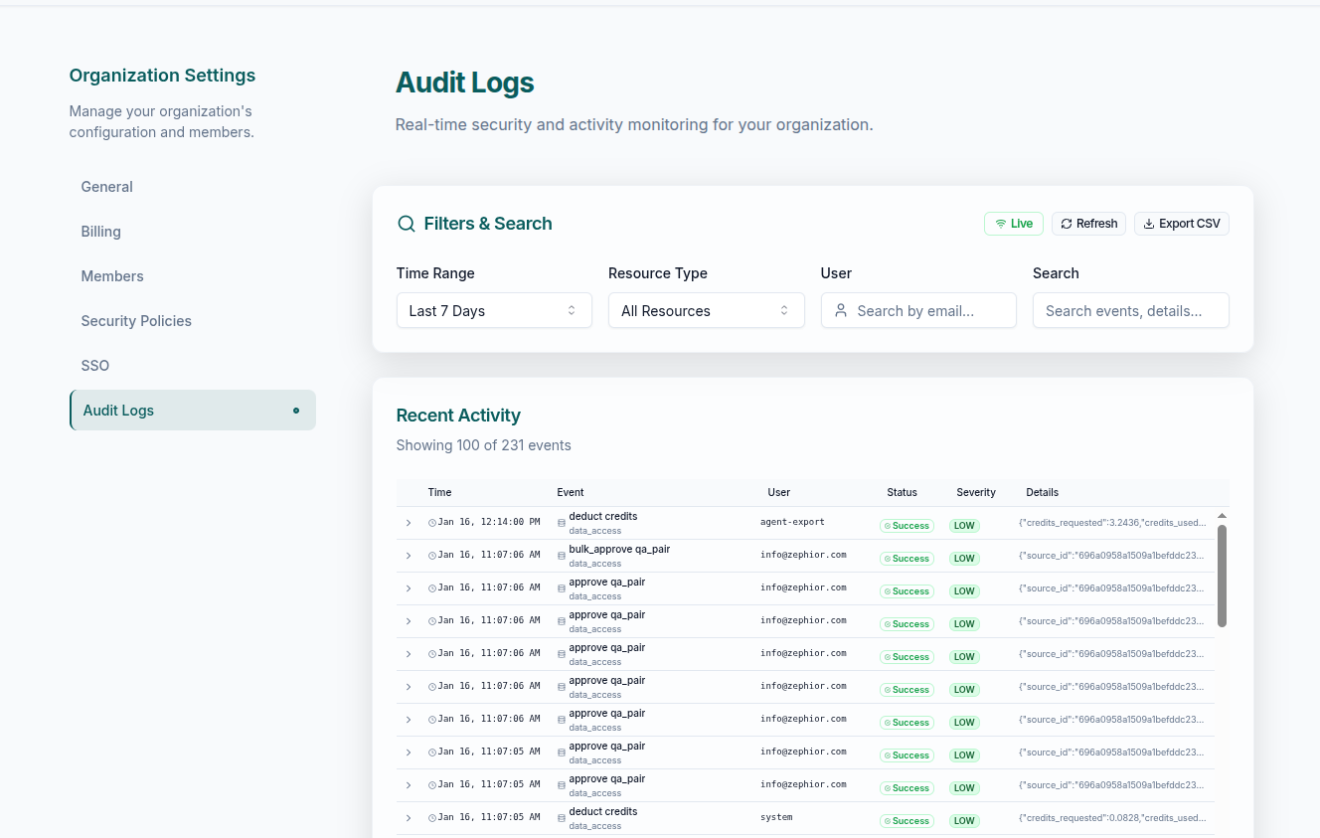Open the All Resources type dropdown

click(706, 310)
